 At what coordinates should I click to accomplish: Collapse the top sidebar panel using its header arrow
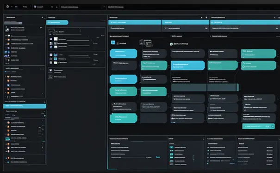(42, 18)
